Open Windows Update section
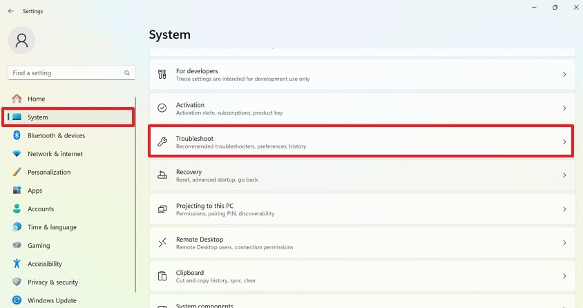583x308 pixels. tap(69, 300)
